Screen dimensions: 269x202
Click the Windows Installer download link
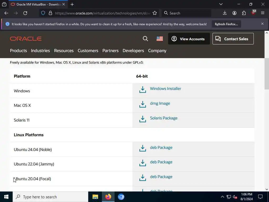pos(165,89)
